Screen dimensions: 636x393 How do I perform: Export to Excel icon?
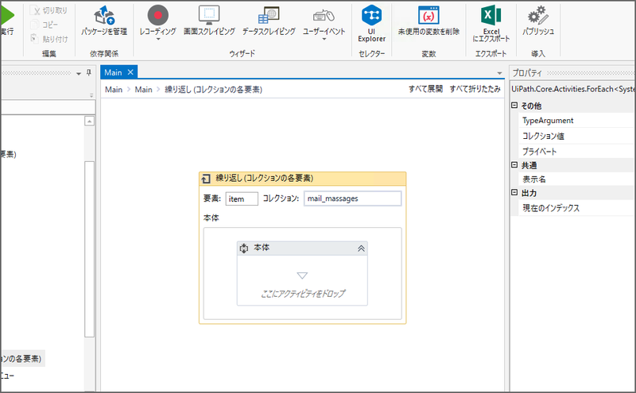pos(491,15)
